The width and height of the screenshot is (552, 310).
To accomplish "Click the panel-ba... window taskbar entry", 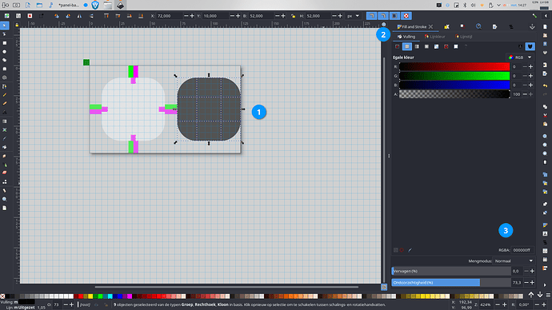I will click(69, 6).
